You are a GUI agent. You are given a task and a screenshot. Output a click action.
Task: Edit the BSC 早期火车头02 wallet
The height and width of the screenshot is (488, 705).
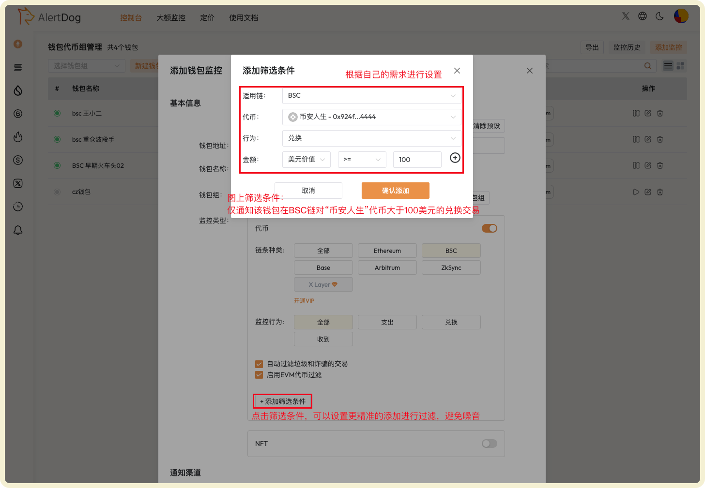[648, 165]
